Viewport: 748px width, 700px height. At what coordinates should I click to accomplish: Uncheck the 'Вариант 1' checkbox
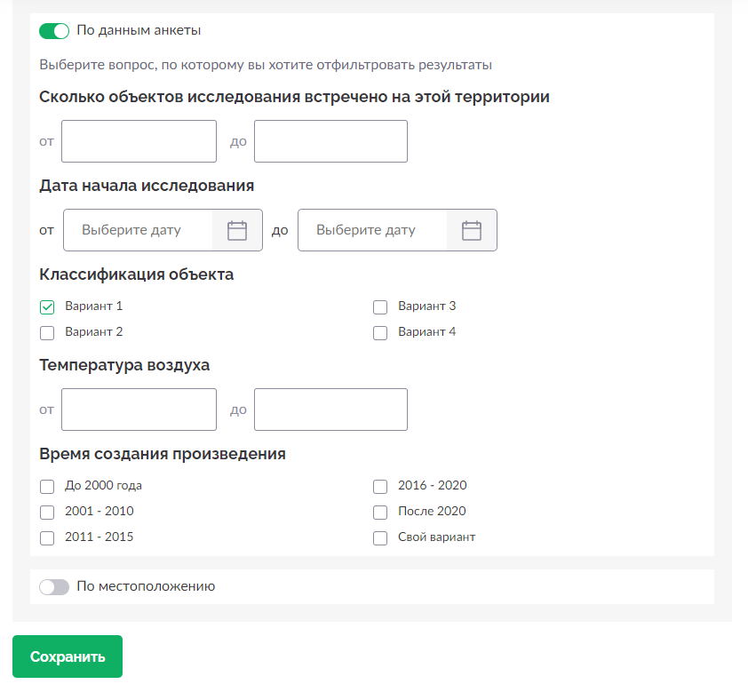click(x=47, y=307)
